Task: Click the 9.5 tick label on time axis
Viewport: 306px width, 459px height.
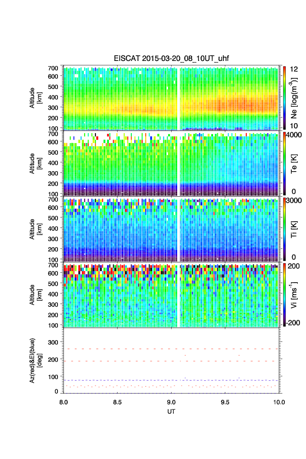Action: coord(225,402)
